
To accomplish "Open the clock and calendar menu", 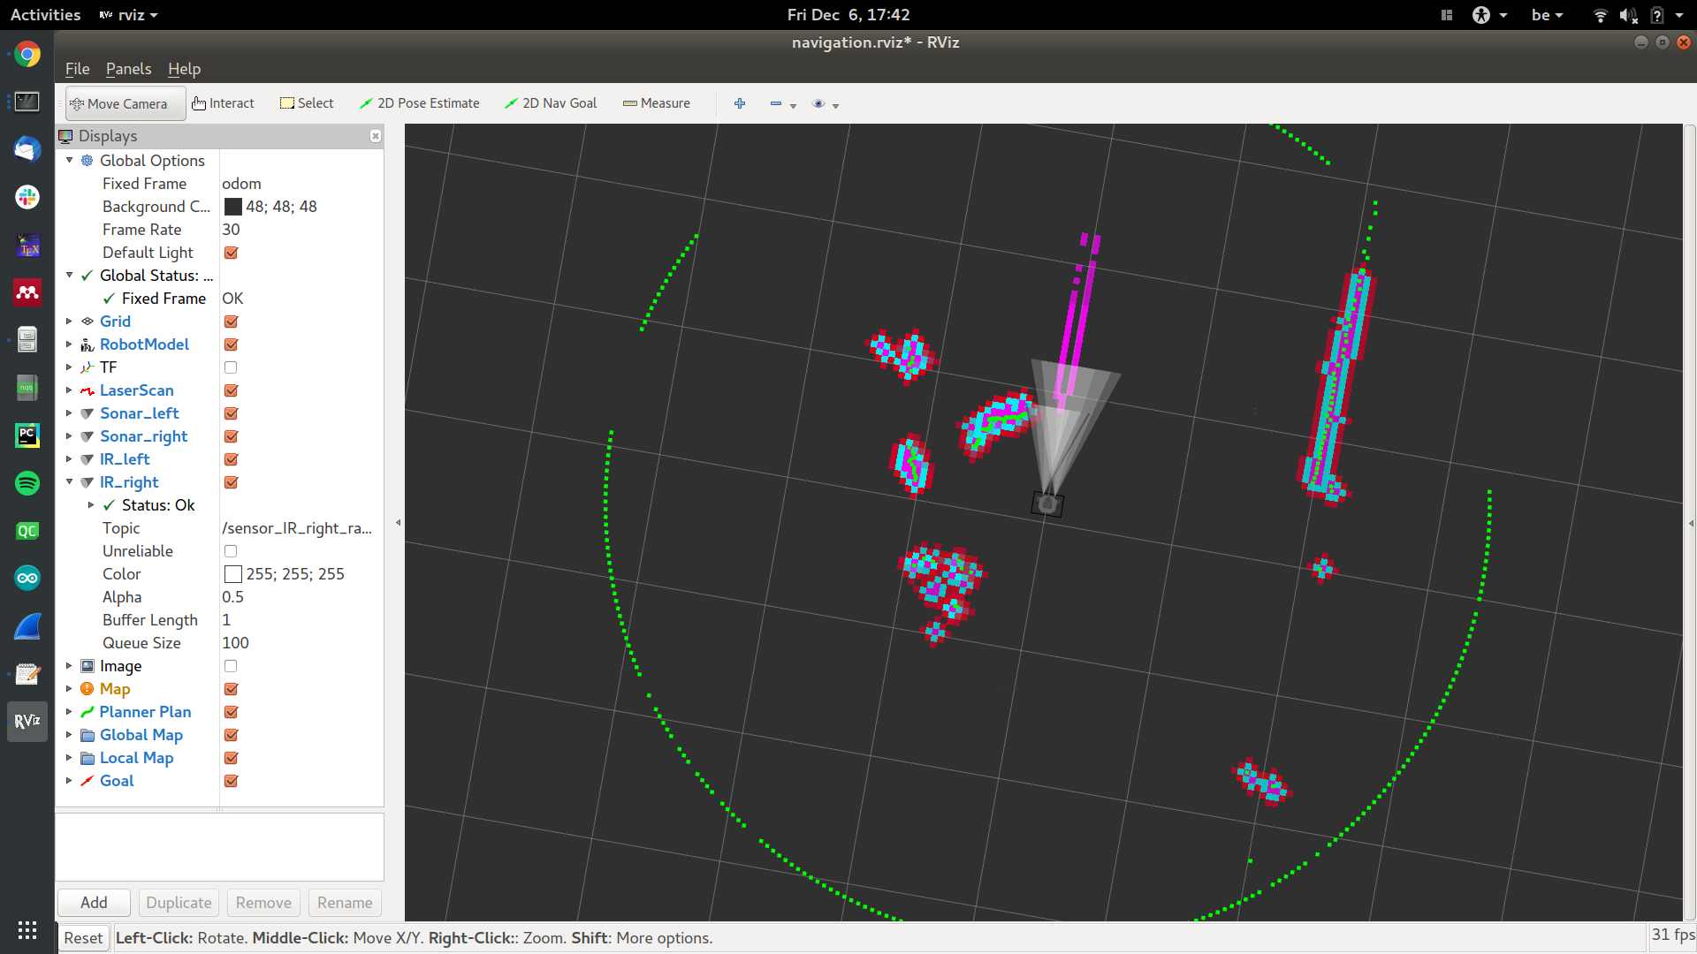I will point(848,15).
